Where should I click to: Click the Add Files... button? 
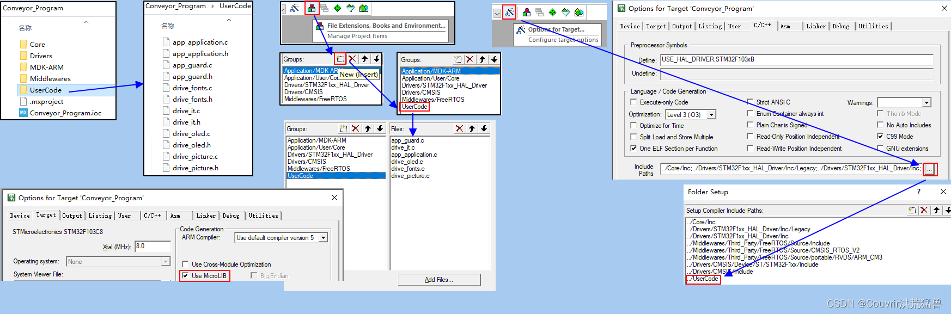(439, 280)
